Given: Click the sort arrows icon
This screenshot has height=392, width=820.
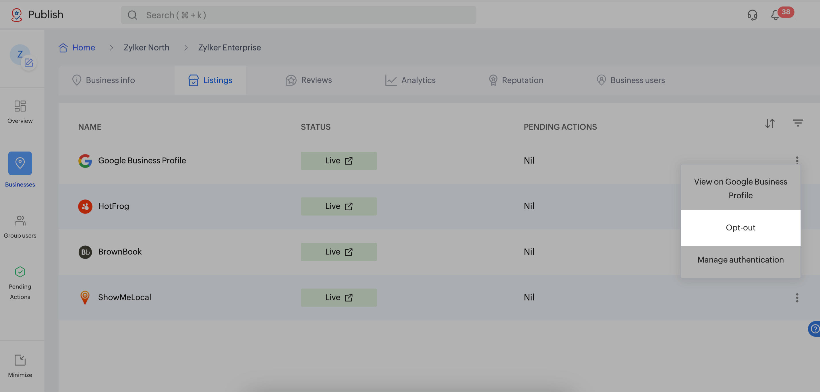Looking at the screenshot, I should pyautogui.click(x=770, y=123).
